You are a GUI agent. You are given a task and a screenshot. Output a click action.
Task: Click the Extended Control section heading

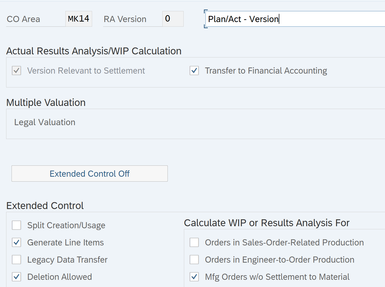(45, 206)
